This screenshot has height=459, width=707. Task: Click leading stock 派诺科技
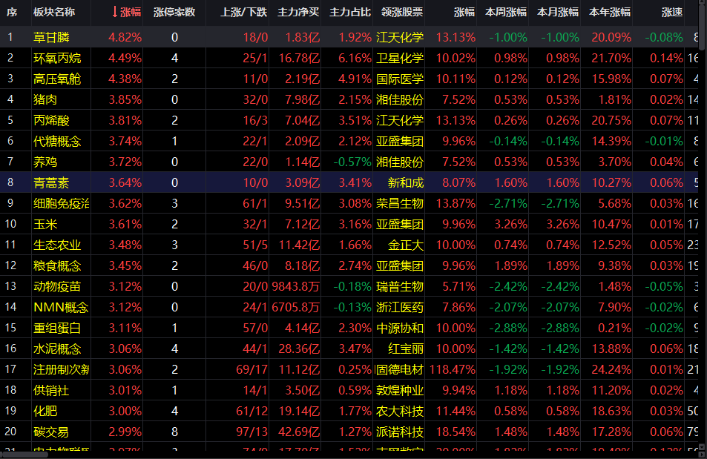400,432
